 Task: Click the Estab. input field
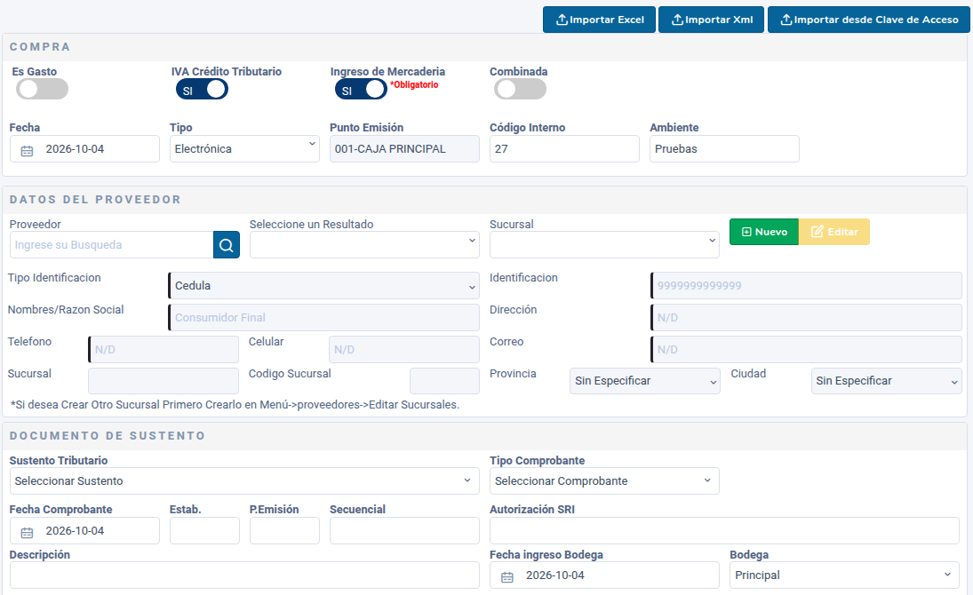click(x=204, y=530)
